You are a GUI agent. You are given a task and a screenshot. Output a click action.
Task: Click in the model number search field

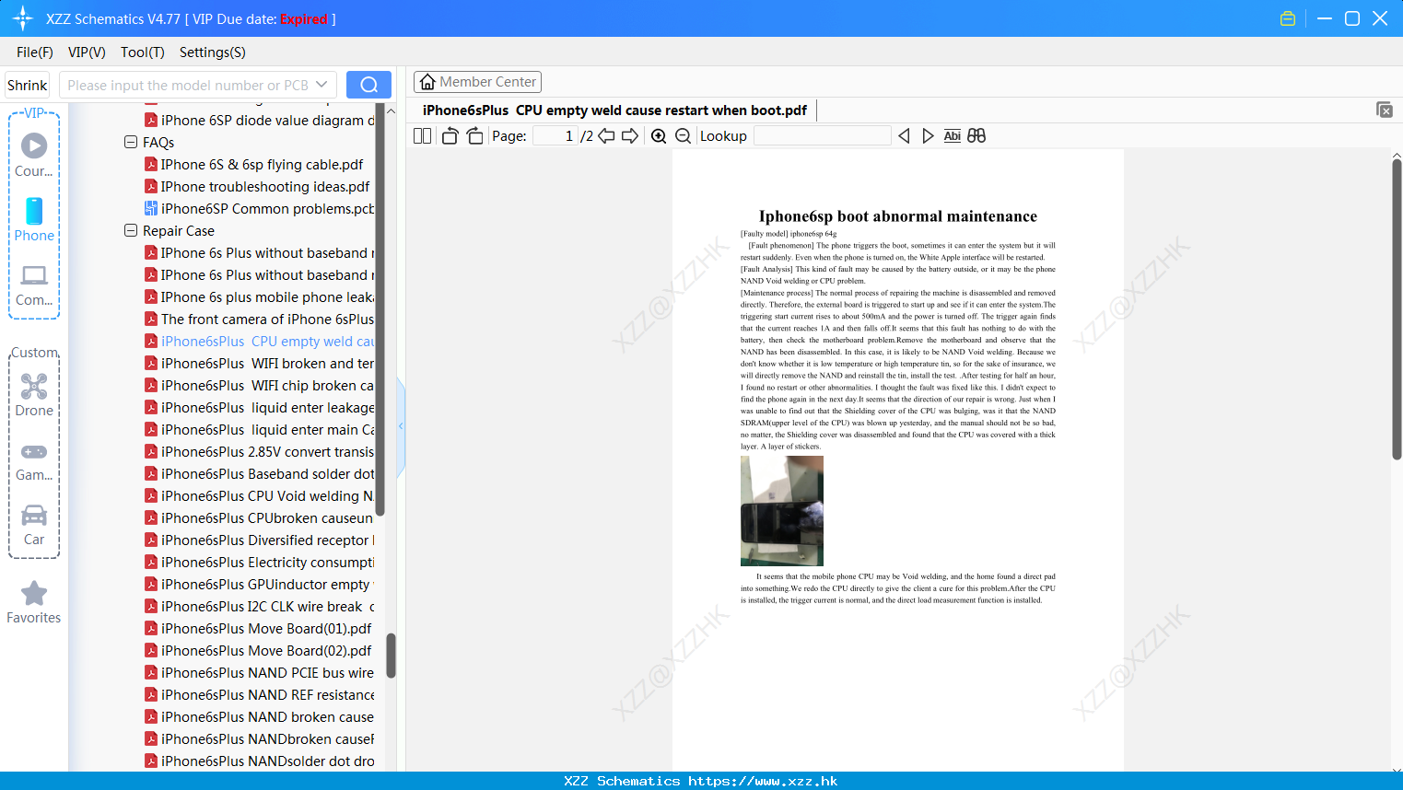tap(188, 85)
